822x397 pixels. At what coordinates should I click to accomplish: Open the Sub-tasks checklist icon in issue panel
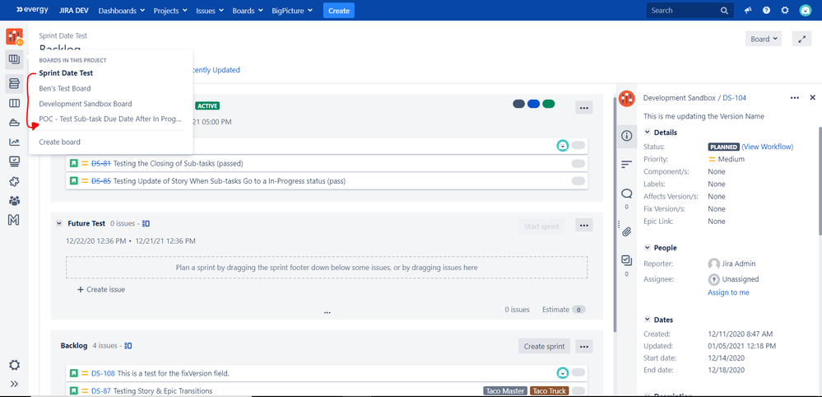pos(626,260)
